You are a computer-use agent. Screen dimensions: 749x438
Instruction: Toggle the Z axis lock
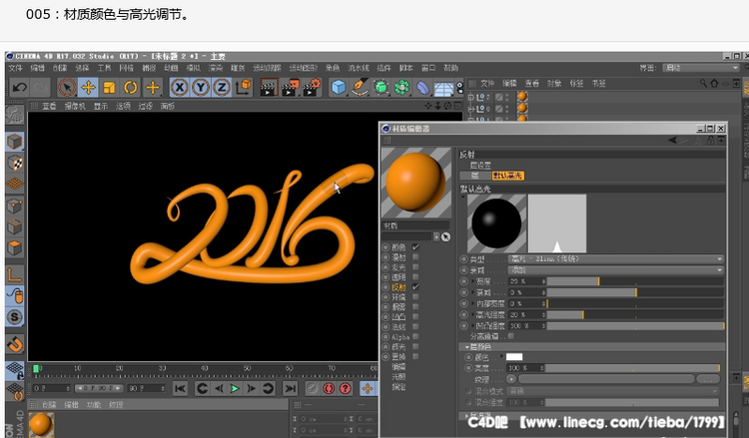(222, 88)
